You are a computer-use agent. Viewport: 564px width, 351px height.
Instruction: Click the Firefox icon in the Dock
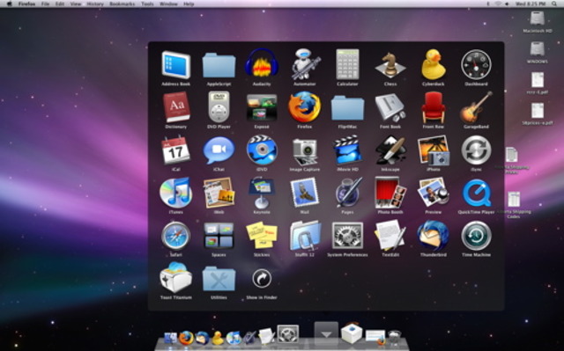186,337
